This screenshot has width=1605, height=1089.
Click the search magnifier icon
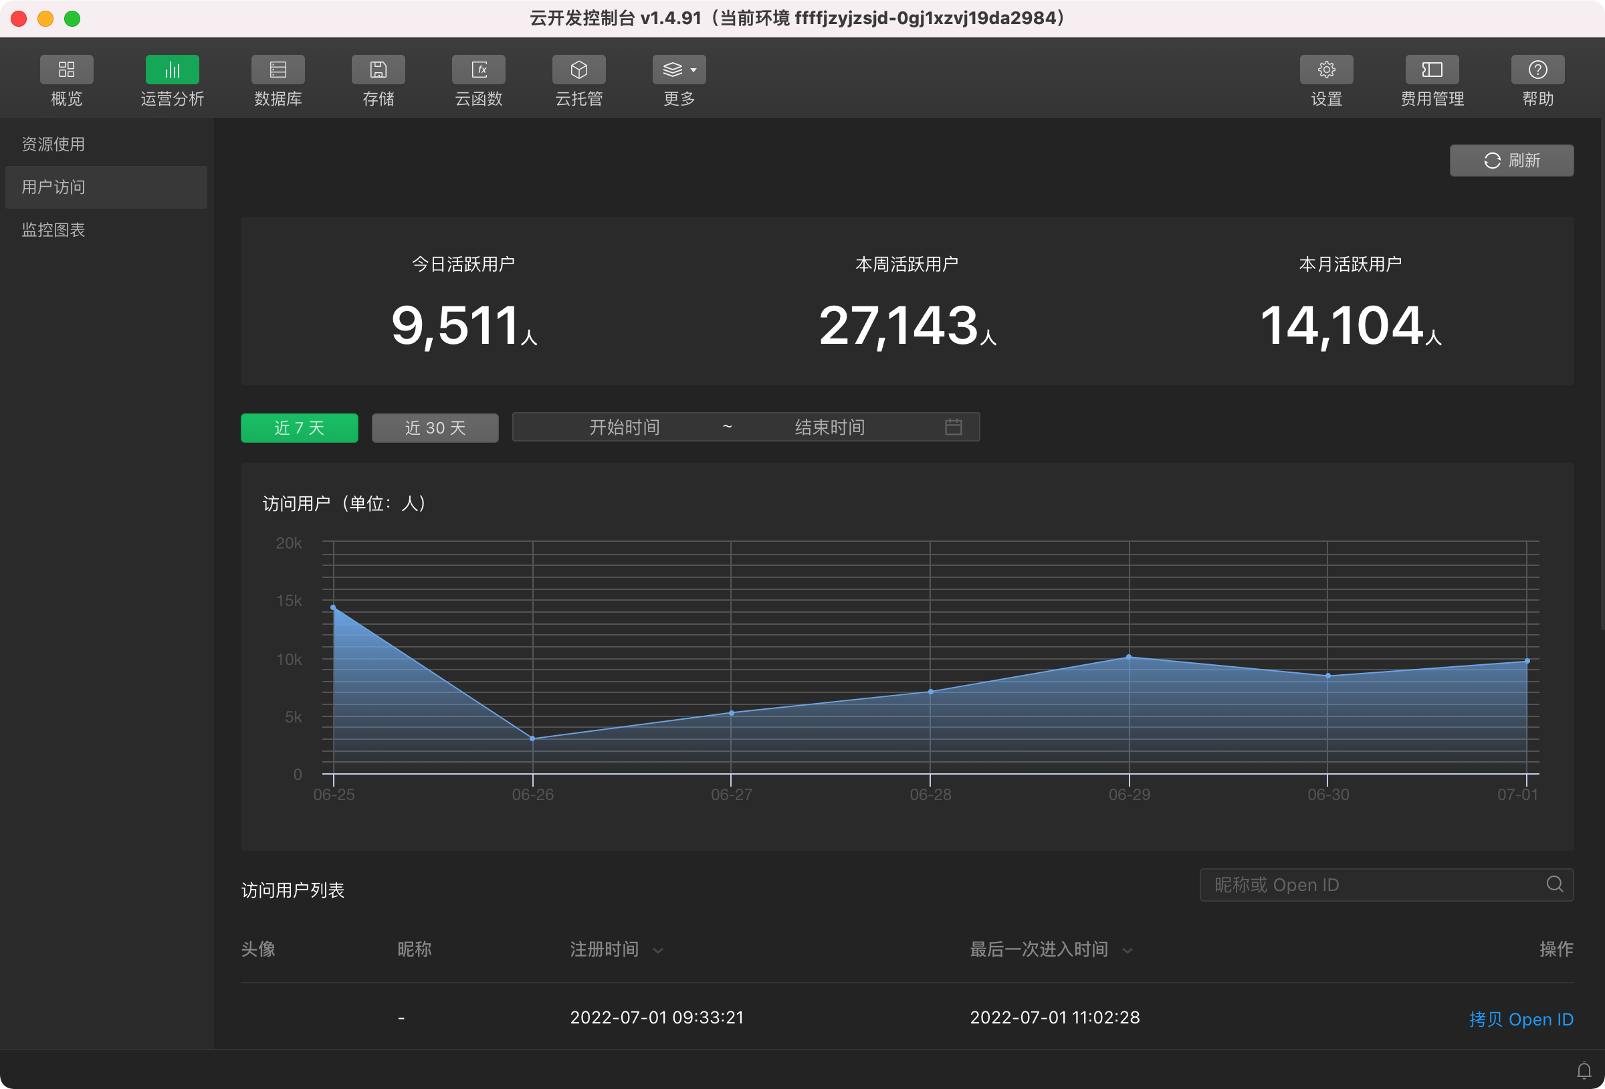click(1555, 884)
